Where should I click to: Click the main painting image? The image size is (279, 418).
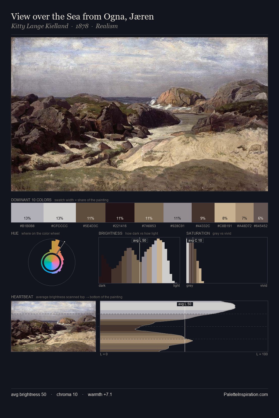139,114
